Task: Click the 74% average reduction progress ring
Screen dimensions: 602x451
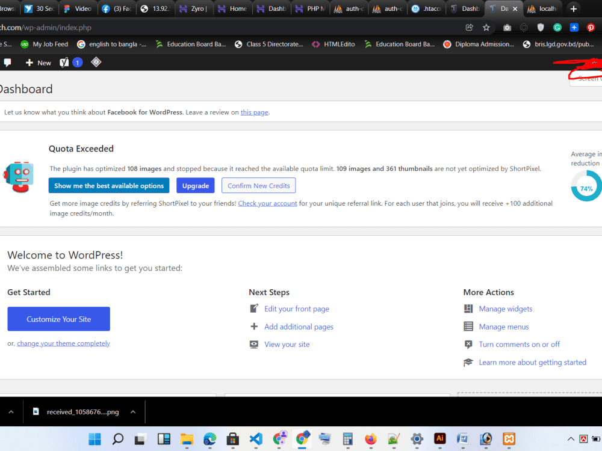Action: pos(586,186)
